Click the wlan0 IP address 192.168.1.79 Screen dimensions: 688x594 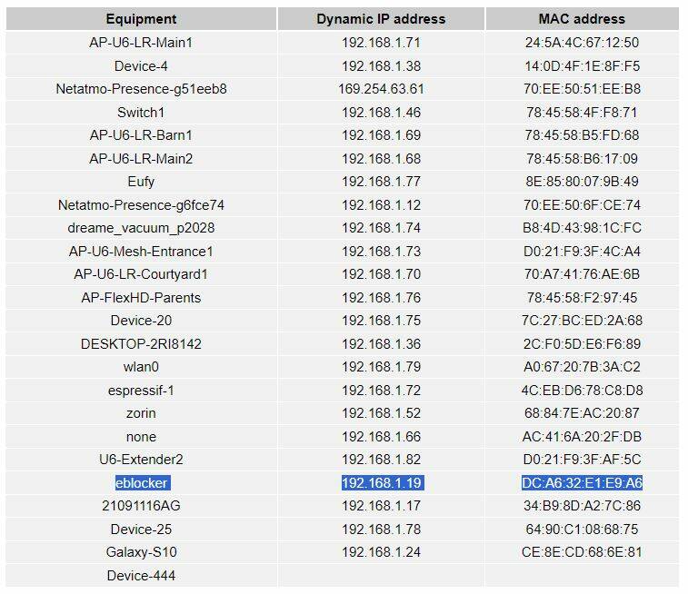coord(382,367)
